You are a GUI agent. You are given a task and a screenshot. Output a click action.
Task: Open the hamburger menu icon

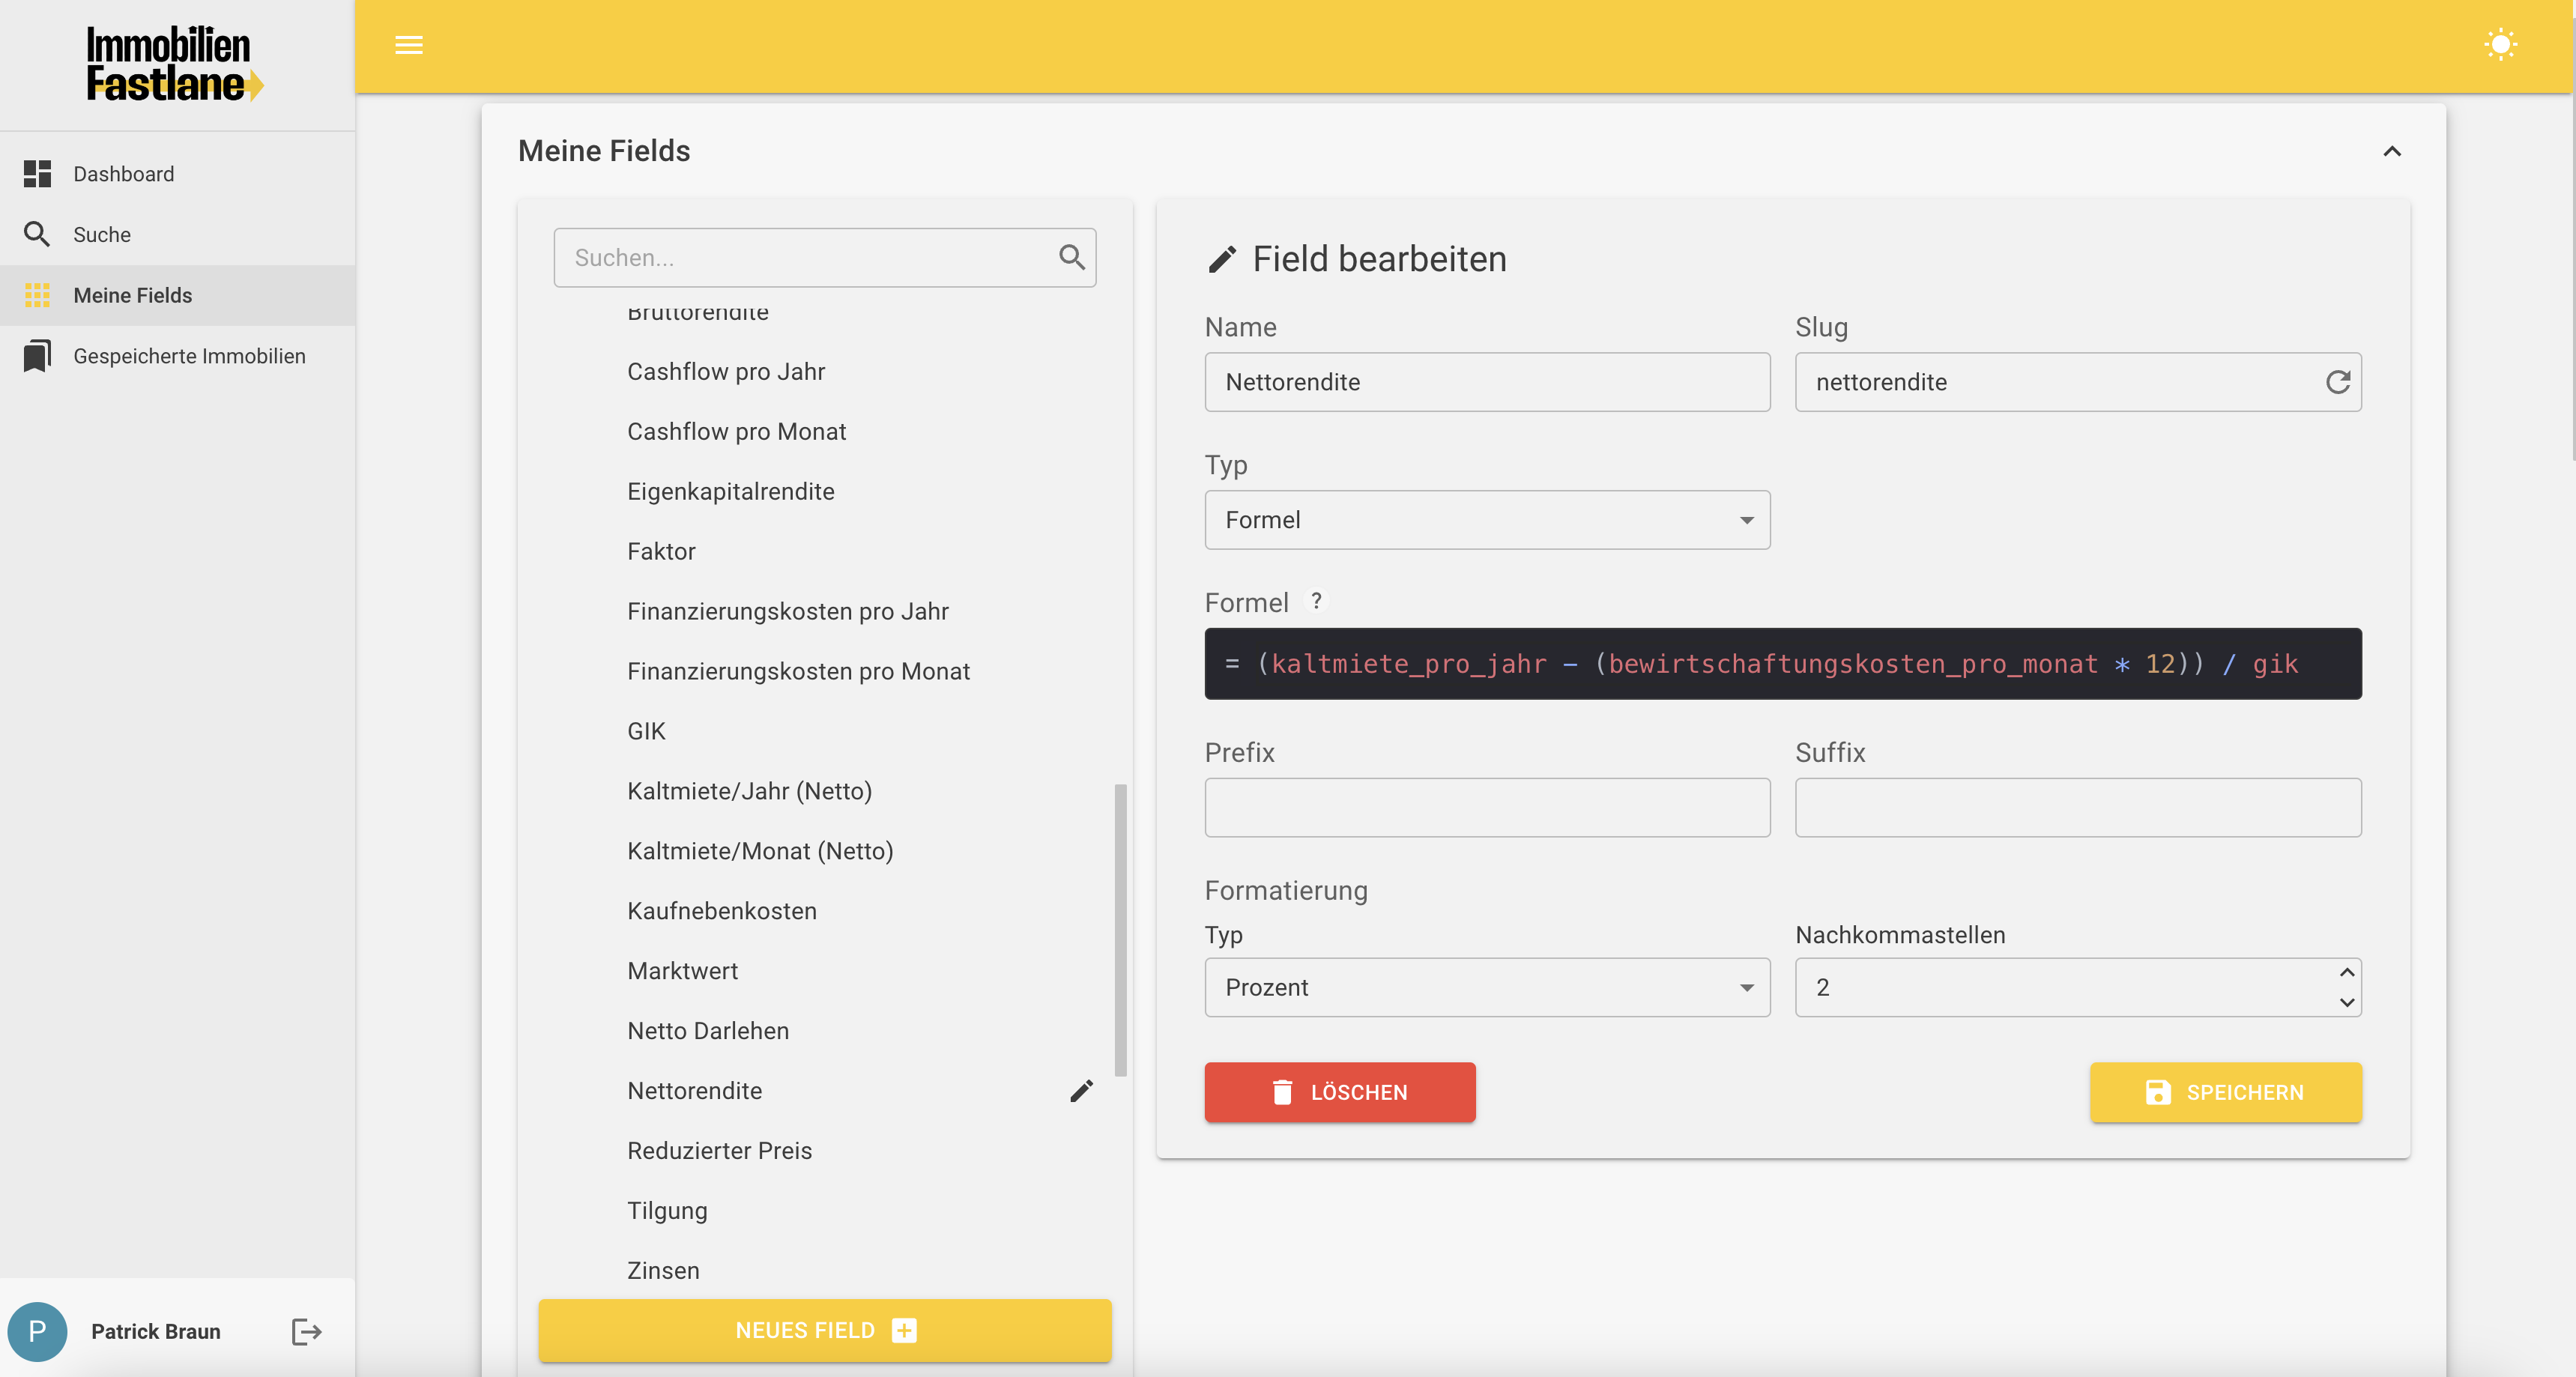[409, 45]
